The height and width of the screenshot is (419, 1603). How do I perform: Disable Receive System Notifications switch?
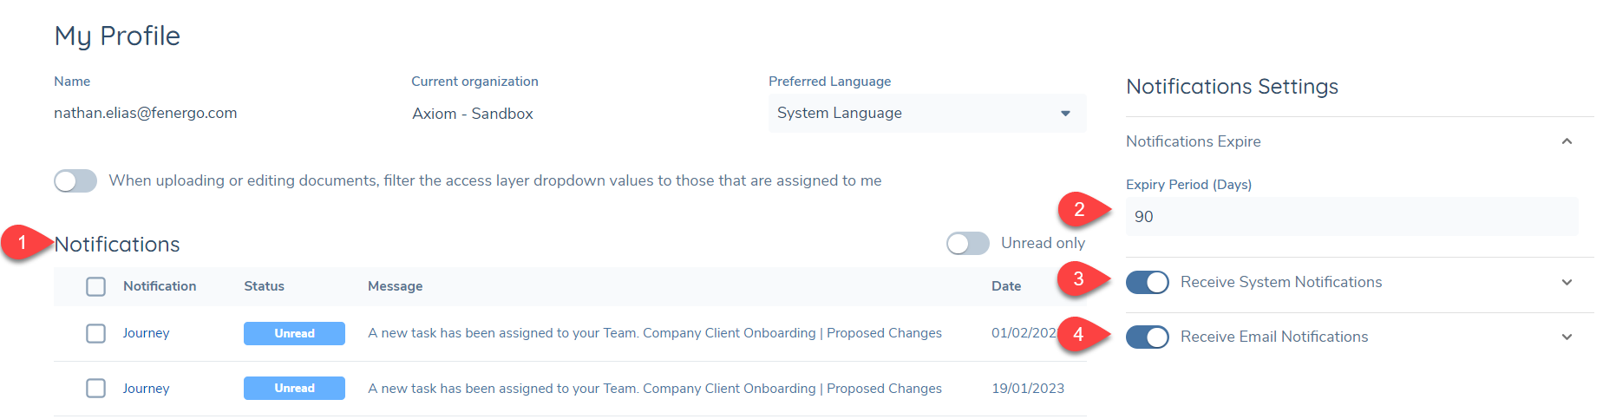click(x=1147, y=282)
